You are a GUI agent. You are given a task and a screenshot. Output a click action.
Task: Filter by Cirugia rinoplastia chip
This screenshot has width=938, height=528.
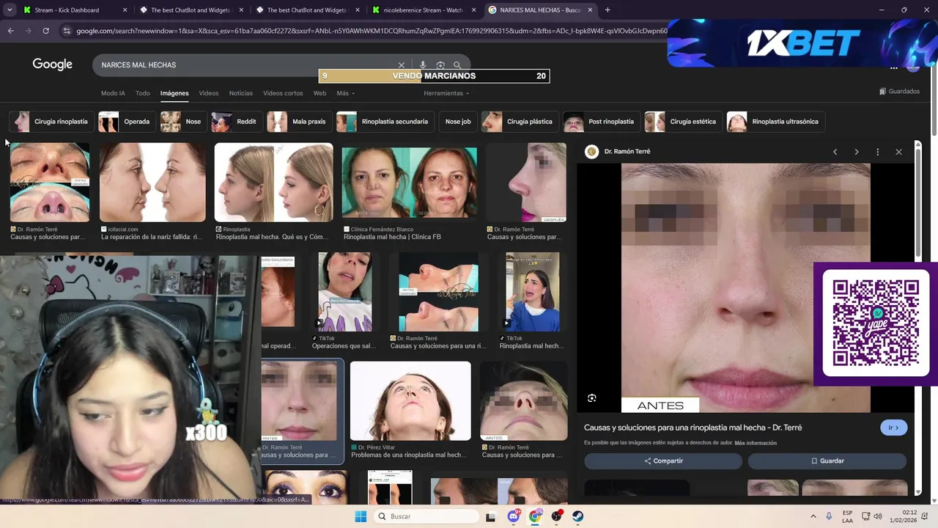point(51,122)
